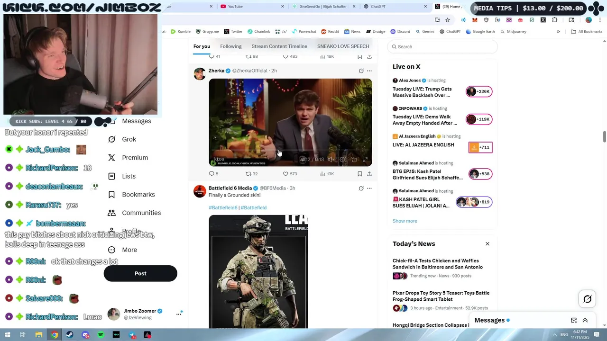Open the MetaMask fox extension

[475, 20]
